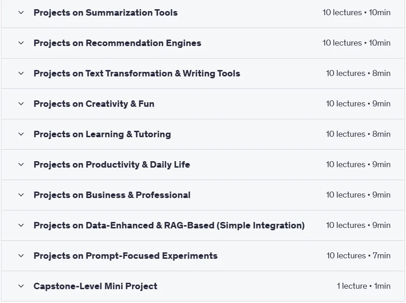Expand chevron beside Text Transformation & Writing Tools
The width and height of the screenshot is (406, 303).
21,73
